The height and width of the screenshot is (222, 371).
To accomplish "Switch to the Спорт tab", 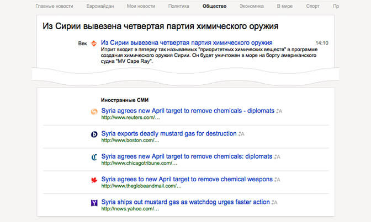I will point(312,7).
